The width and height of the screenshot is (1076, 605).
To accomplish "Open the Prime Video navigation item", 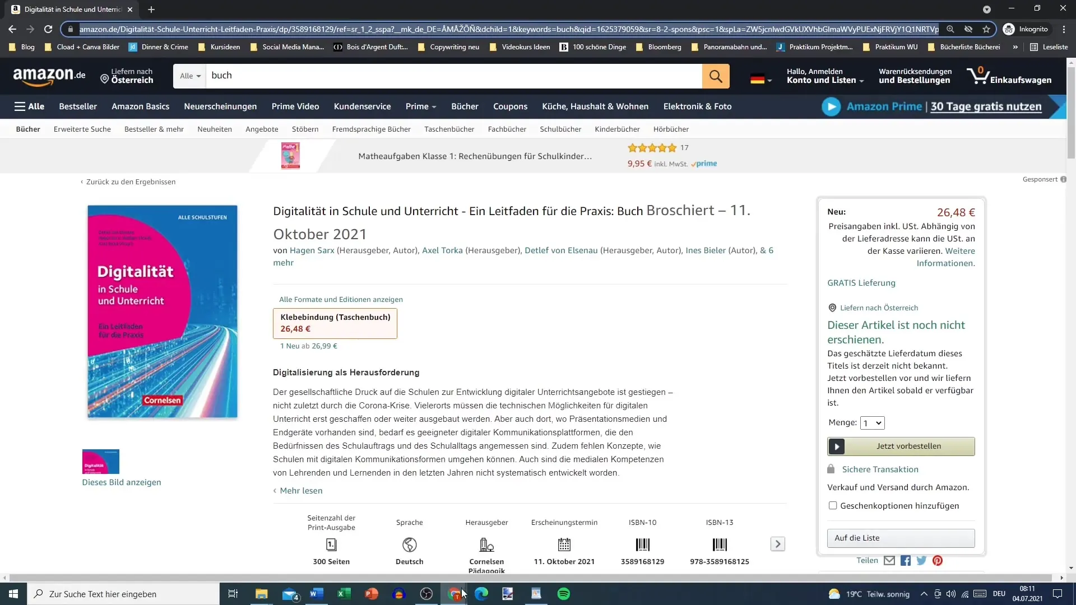I will coord(295,106).
